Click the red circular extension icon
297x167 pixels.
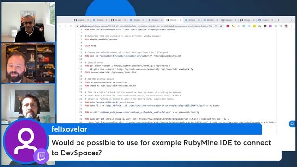pyautogui.click(x=228, y=26)
